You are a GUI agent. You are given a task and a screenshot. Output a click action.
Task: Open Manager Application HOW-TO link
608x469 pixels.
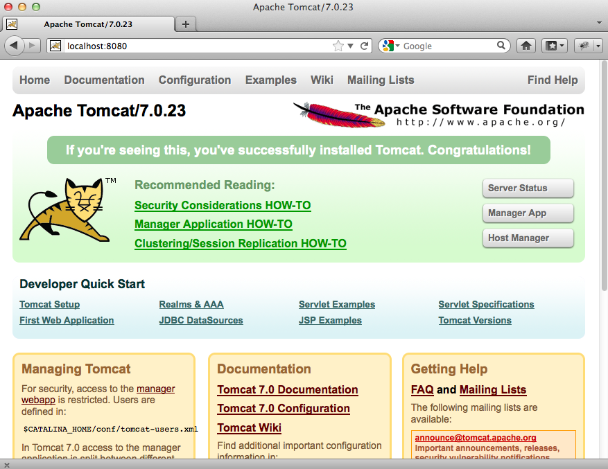pyautogui.click(x=214, y=224)
